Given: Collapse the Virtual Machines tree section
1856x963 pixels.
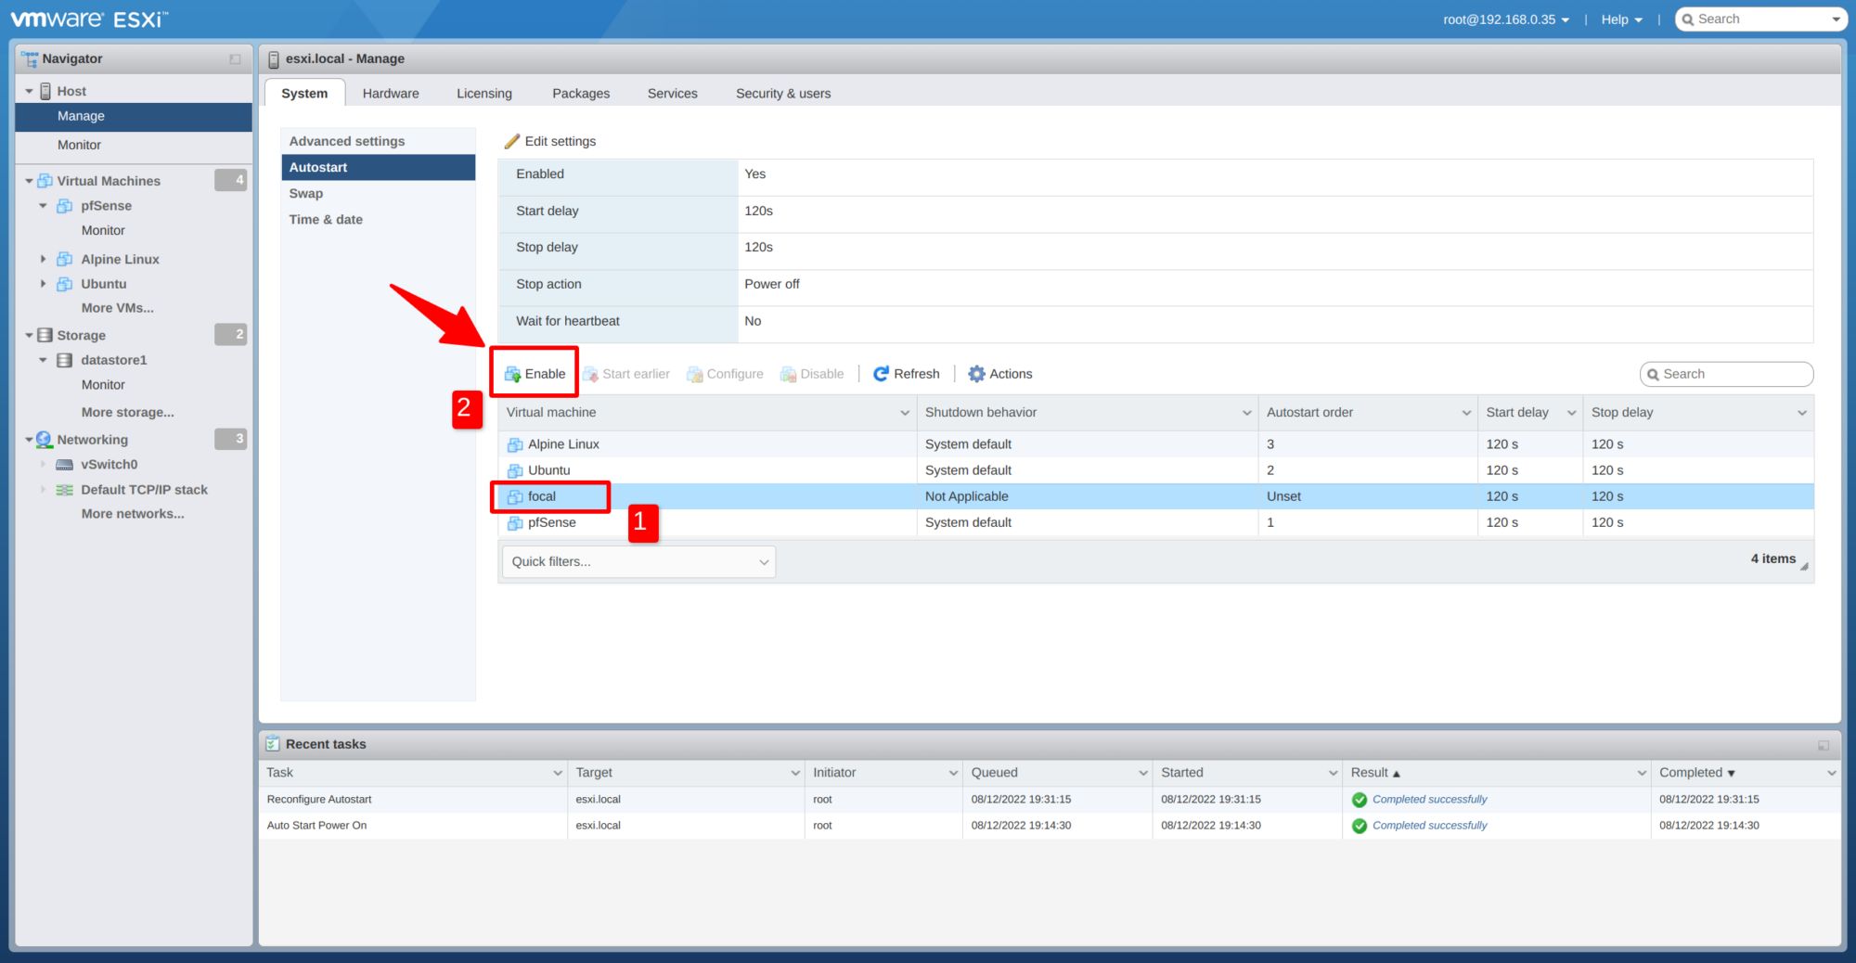Looking at the screenshot, I should (29, 181).
